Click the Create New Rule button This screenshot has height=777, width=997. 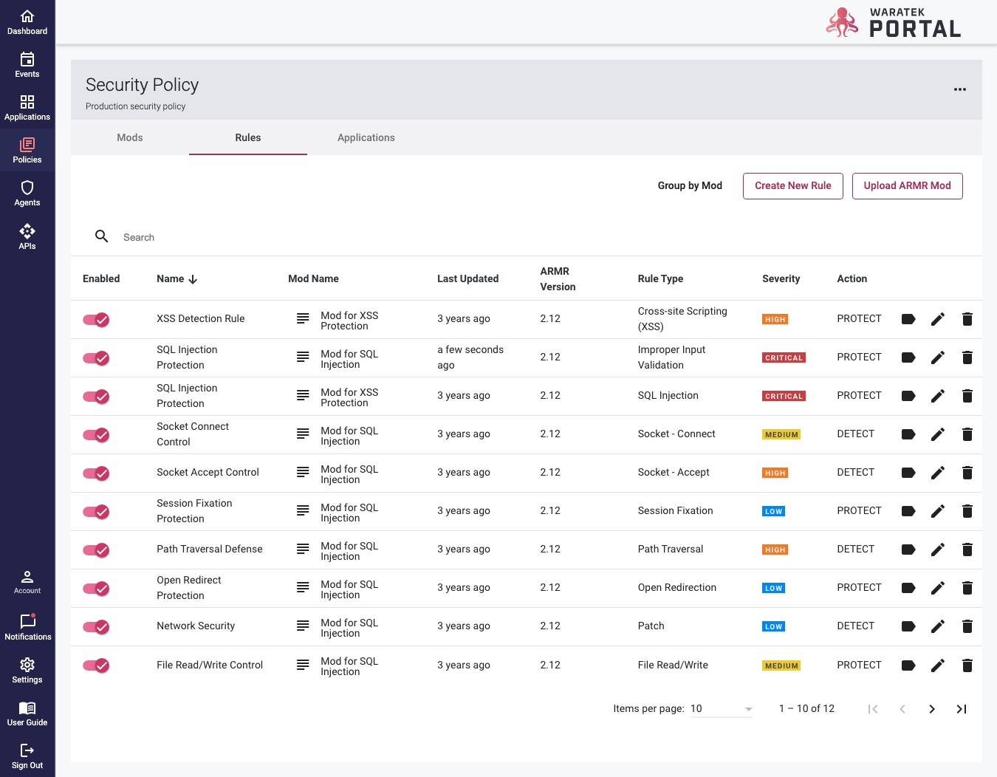pos(792,186)
